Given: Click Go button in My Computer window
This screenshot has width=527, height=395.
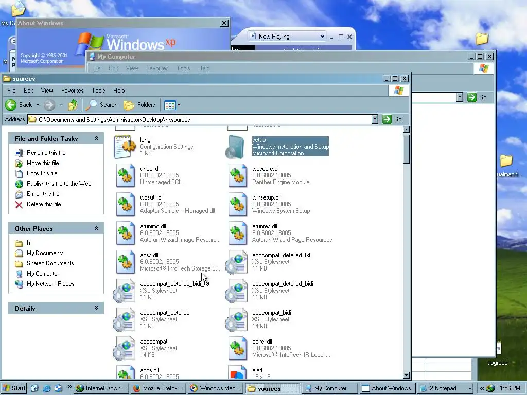Looking at the screenshot, I should point(477,97).
